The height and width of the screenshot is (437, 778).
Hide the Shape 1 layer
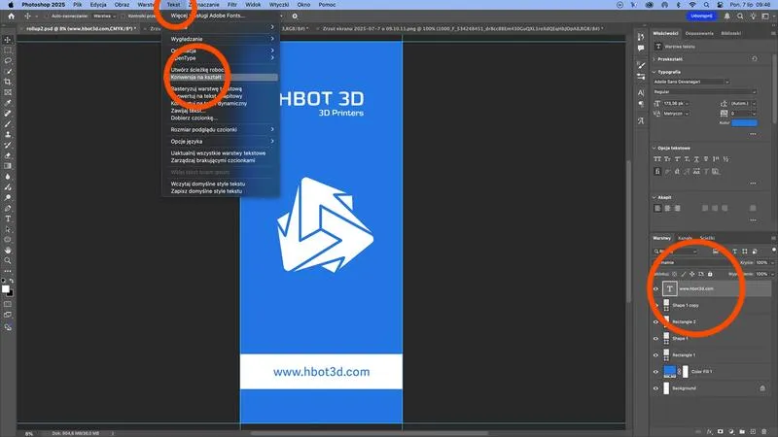point(655,338)
